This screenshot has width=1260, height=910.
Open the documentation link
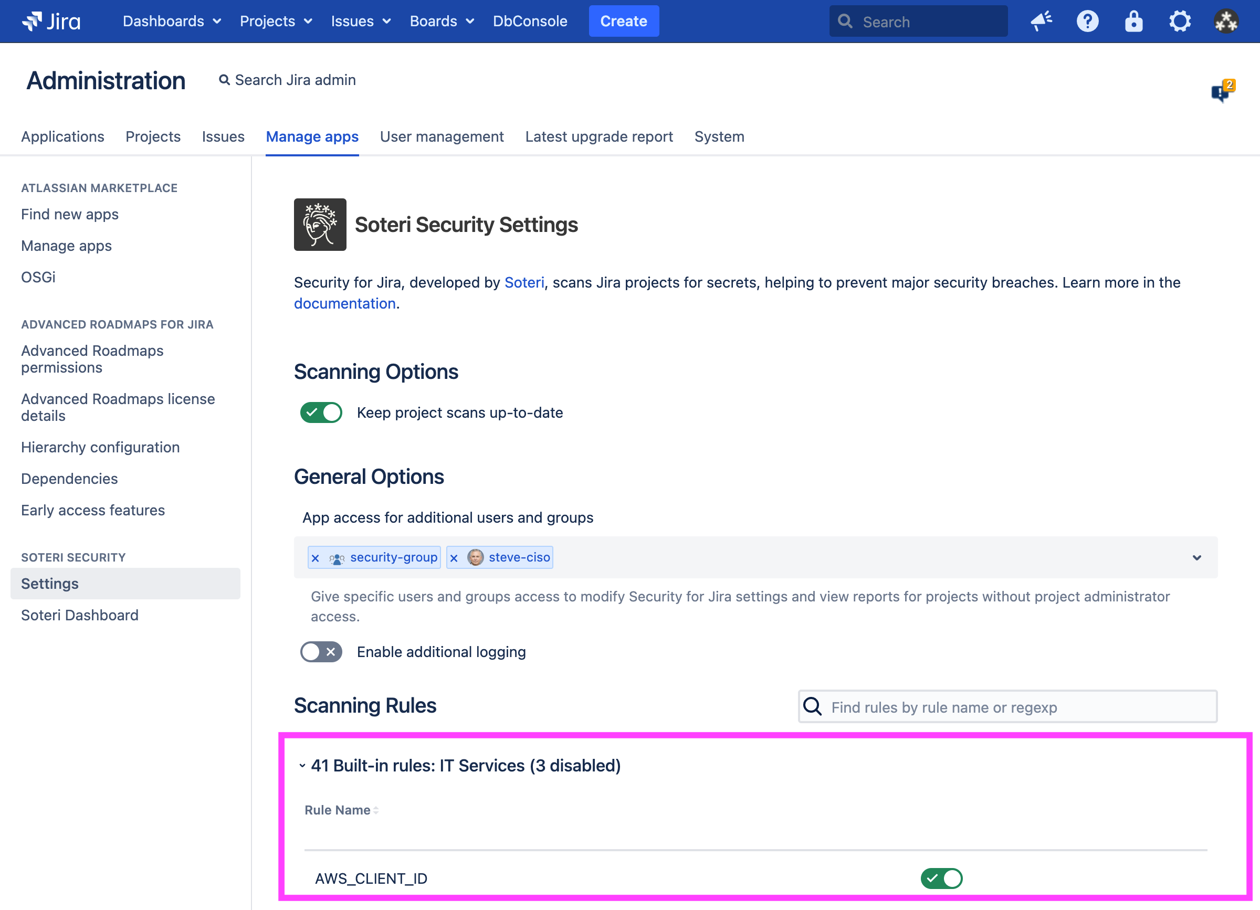(344, 304)
